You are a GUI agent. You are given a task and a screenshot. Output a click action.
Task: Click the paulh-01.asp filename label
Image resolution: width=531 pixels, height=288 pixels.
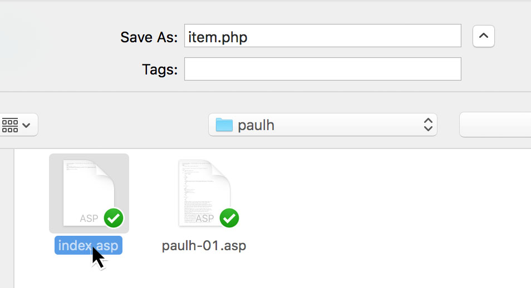pos(204,245)
